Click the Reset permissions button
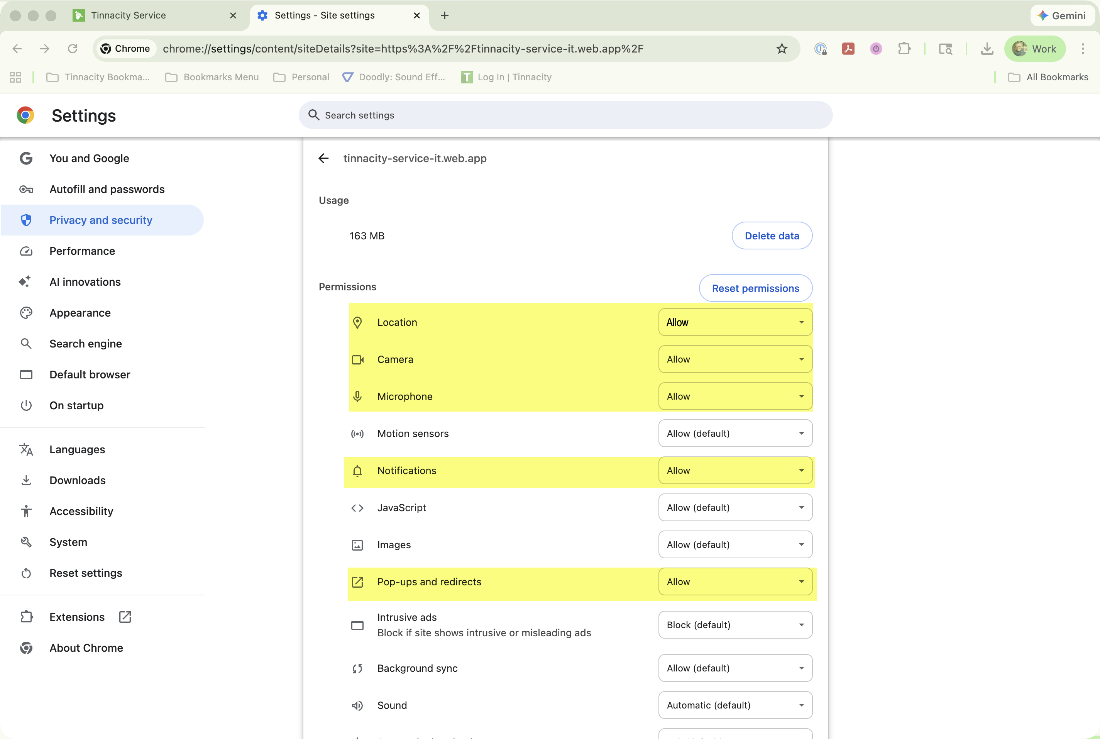The width and height of the screenshot is (1100, 739). [755, 288]
